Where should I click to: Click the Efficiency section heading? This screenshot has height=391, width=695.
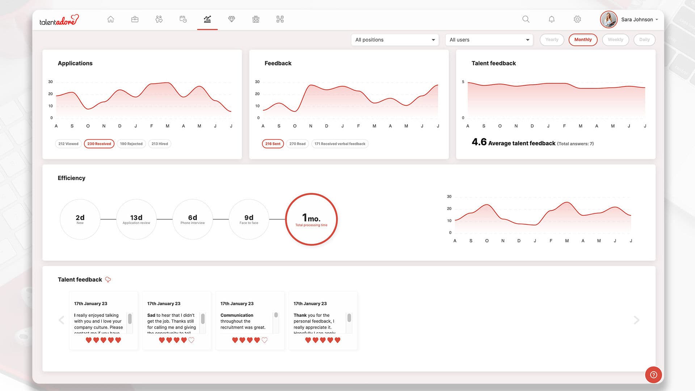click(72, 178)
